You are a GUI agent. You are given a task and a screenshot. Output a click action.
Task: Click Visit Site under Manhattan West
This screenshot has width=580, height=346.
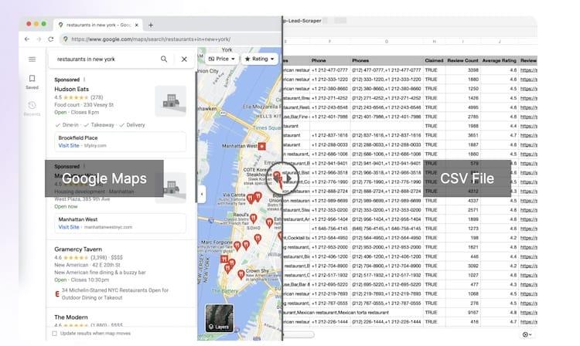[69, 227]
